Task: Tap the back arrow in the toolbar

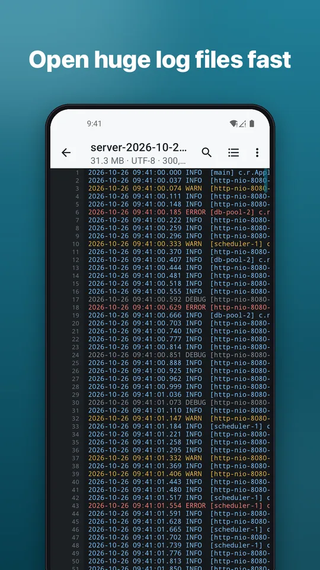Action: [66, 153]
